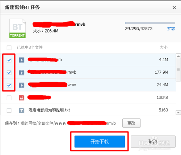Click the BT torrent file icon
The height and width of the screenshot is (155, 181).
tap(17, 29)
